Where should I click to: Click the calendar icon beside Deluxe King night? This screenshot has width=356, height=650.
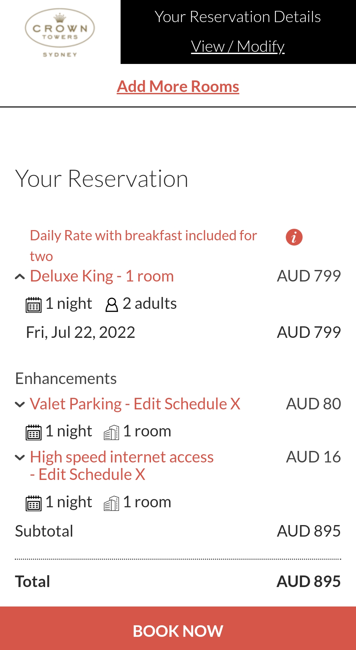[34, 304]
